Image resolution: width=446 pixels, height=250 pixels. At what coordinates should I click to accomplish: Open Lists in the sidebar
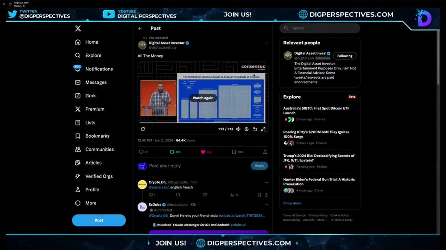85,123
